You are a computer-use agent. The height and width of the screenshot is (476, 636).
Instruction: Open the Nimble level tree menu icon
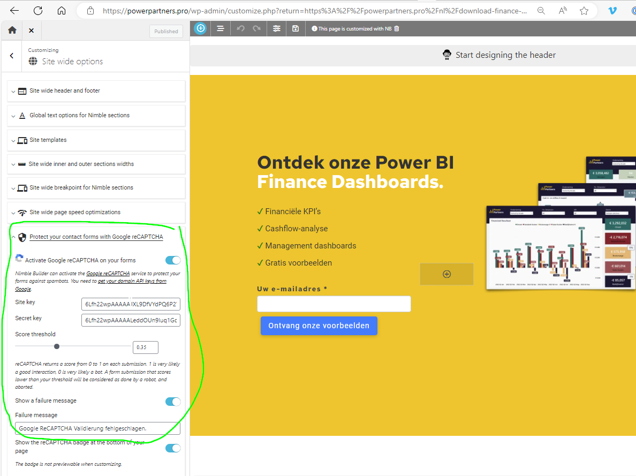coord(220,28)
